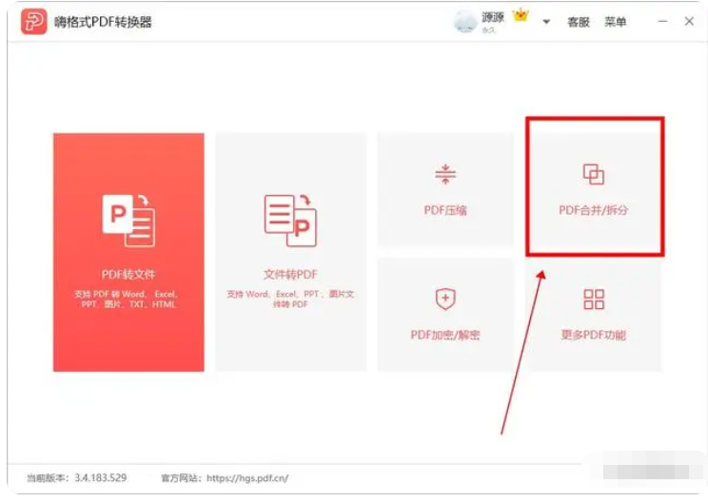Select the 更多PDF功能 text label
The image size is (708, 502).
594,335
